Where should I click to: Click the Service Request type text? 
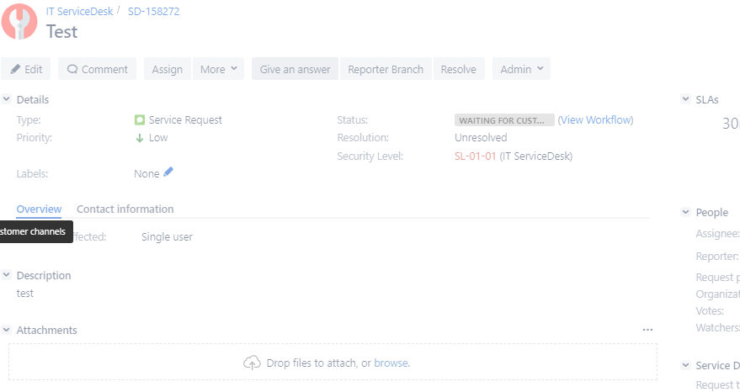185,119
